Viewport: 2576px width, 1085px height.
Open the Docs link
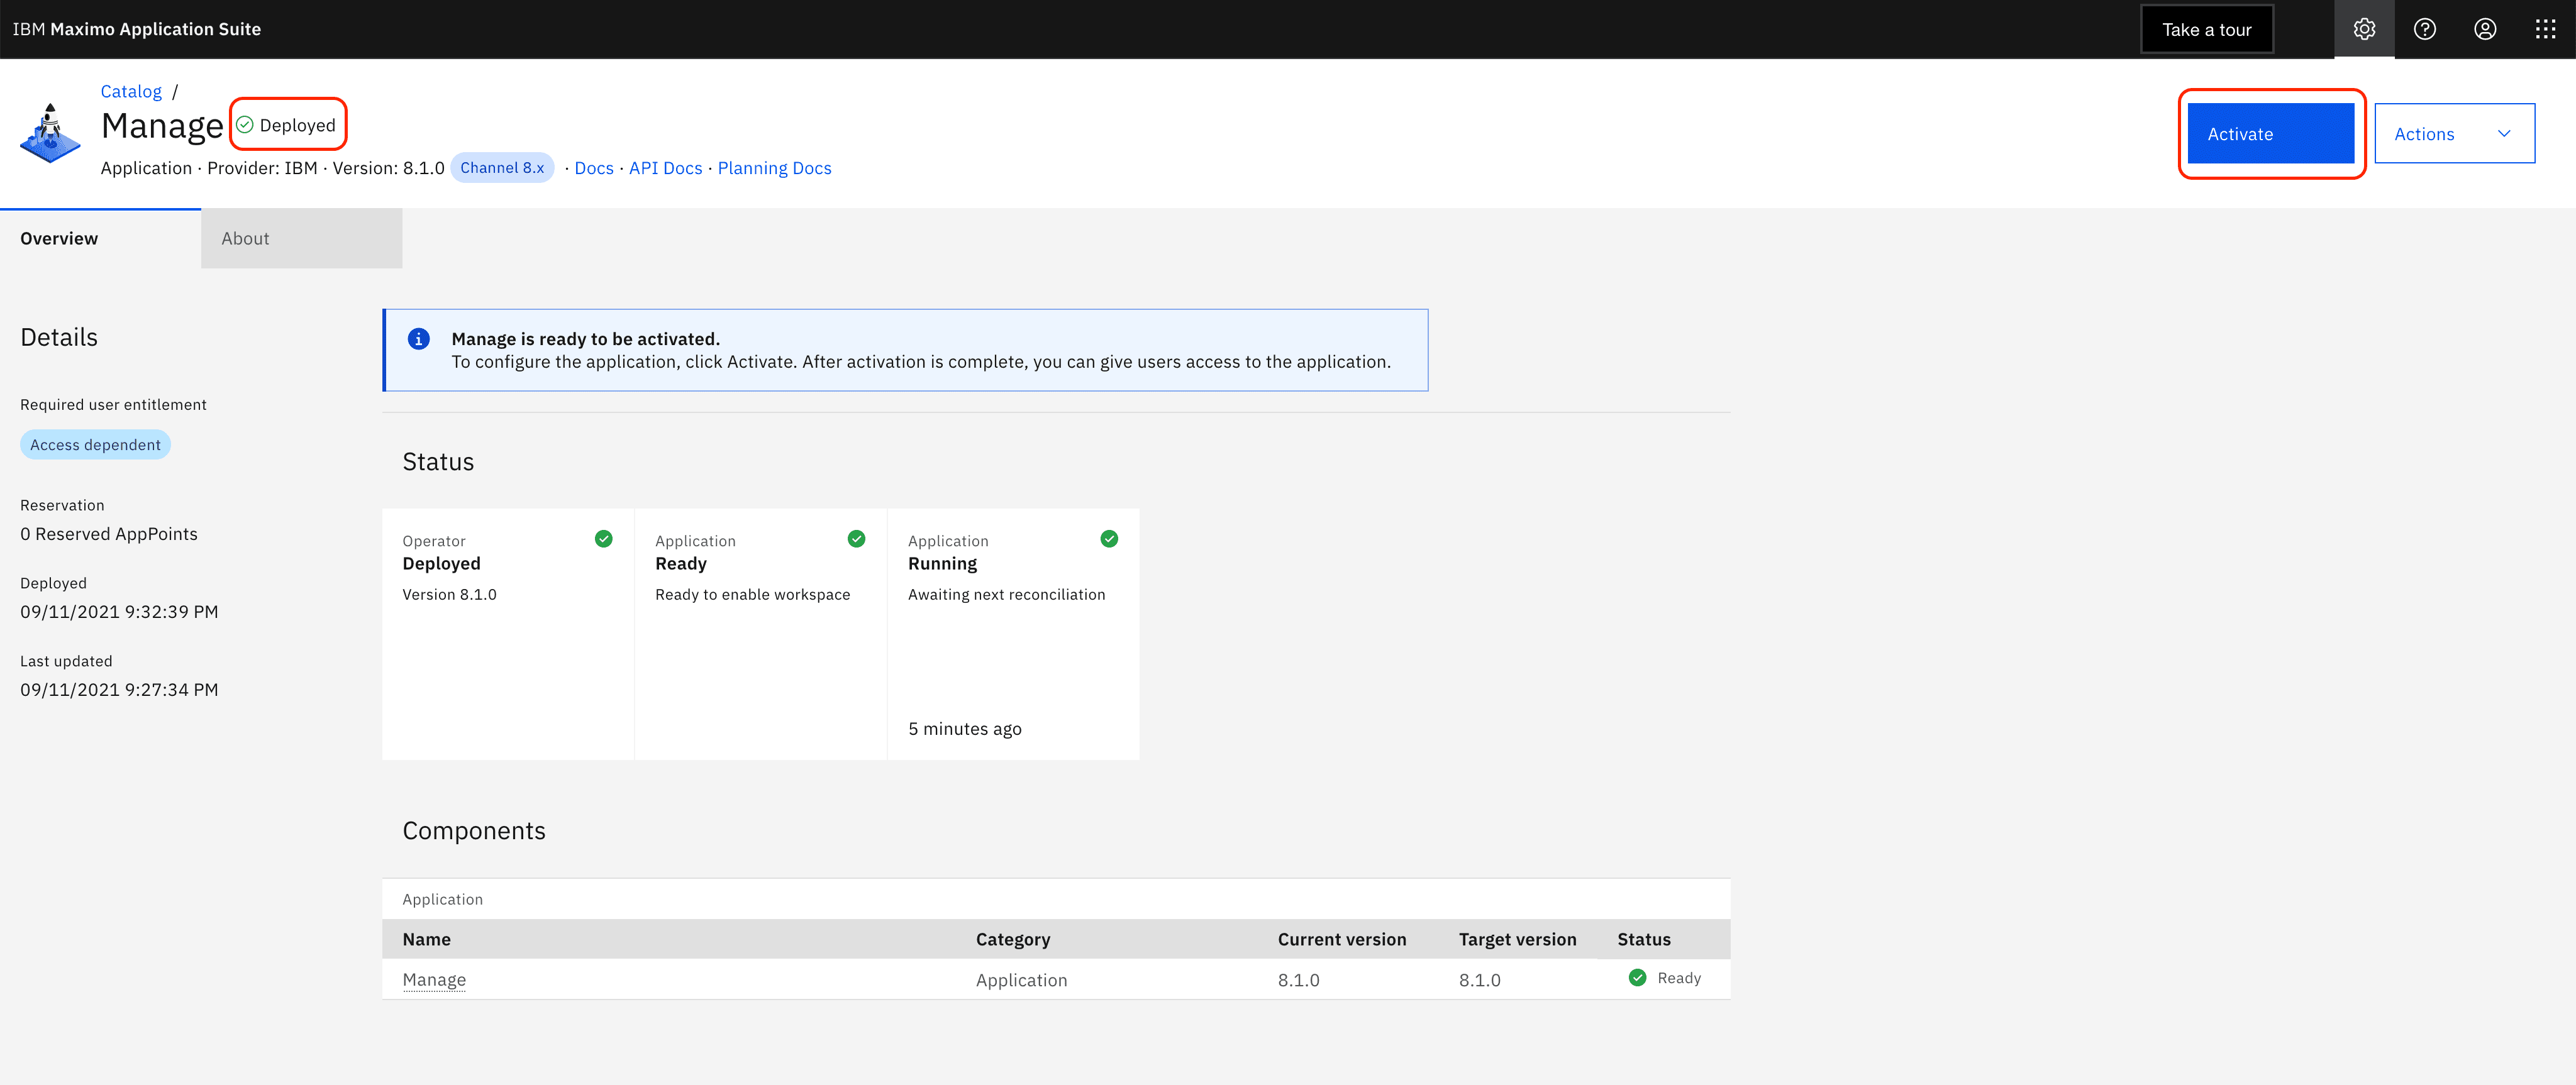coord(594,168)
